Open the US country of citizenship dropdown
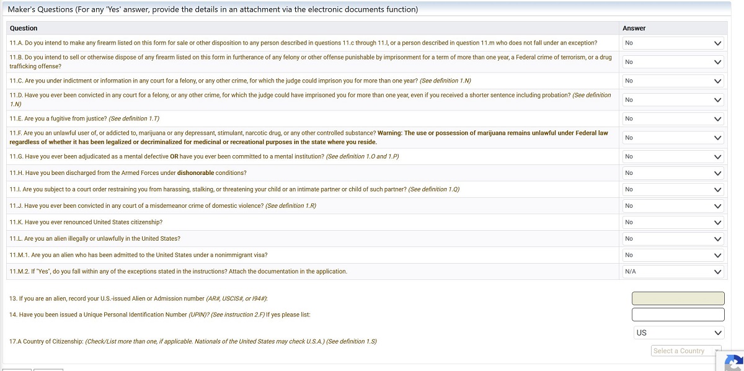 click(678, 333)
